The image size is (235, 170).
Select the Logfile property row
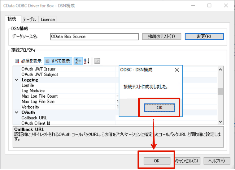[28, 85]
